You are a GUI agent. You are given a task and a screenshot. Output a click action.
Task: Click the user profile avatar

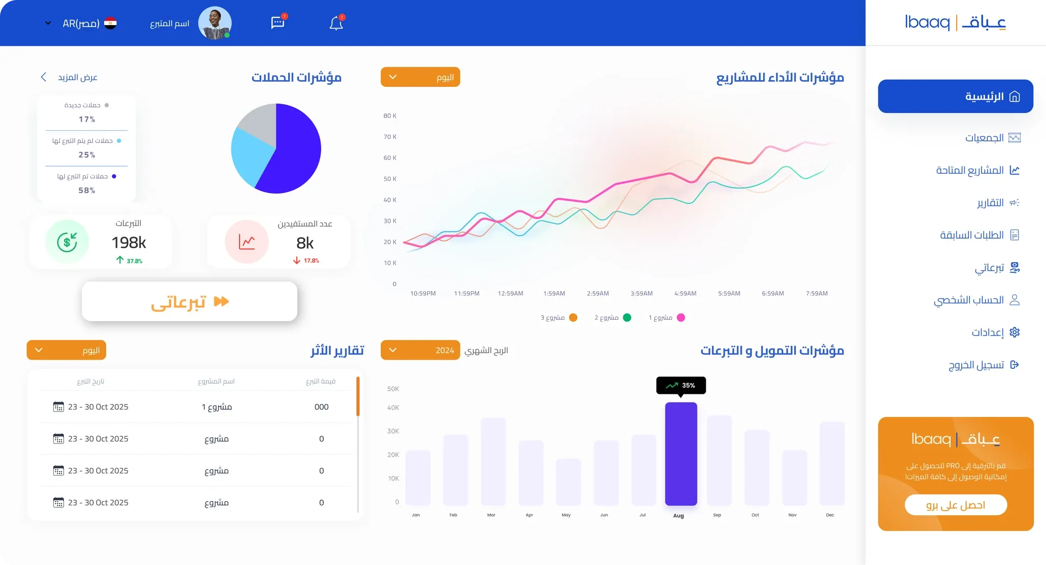215,23
